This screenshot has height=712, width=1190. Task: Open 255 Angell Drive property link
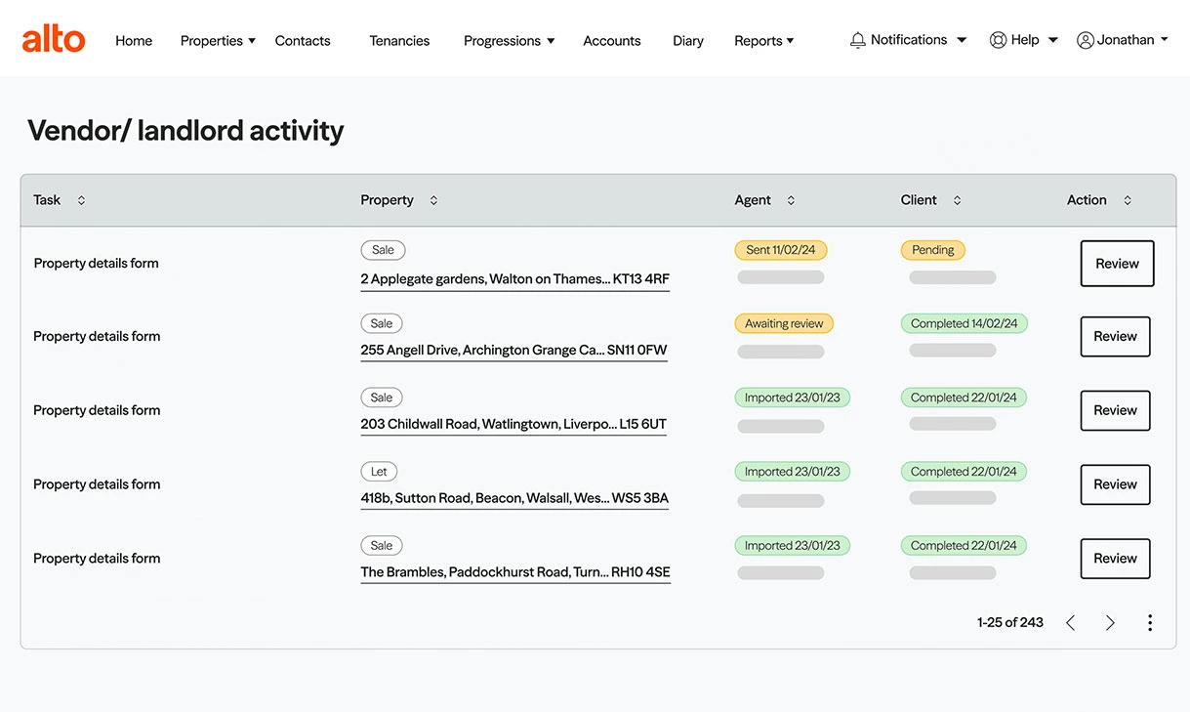point(513,351)
